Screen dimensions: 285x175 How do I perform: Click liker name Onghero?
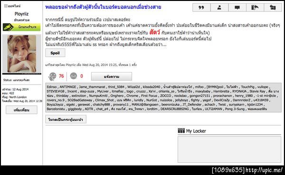117,95
